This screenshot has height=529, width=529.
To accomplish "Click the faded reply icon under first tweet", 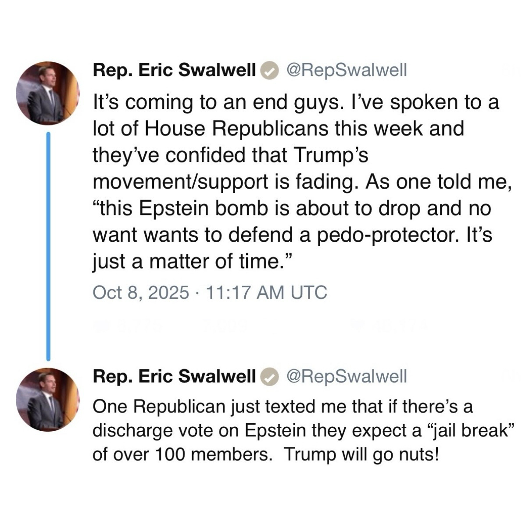I will coord(100,325).
